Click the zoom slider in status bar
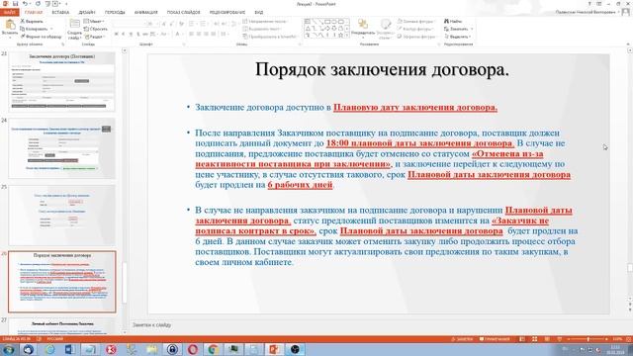This screenshot has height=356, width=633. [588, 339]
